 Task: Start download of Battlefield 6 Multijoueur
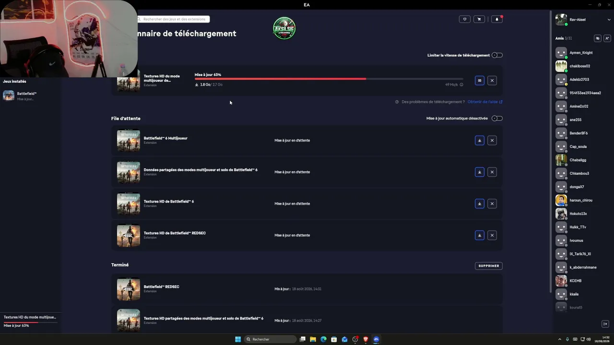(x=479, y=140)
